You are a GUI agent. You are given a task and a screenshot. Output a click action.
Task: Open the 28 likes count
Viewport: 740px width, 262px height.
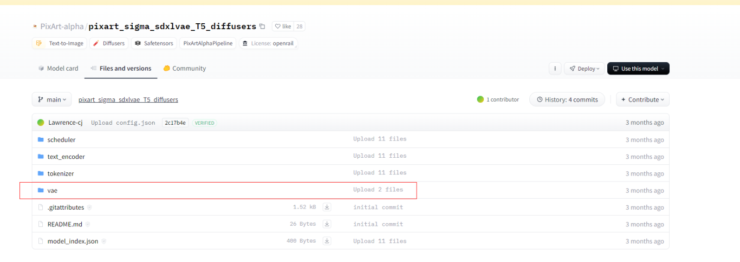300,26
